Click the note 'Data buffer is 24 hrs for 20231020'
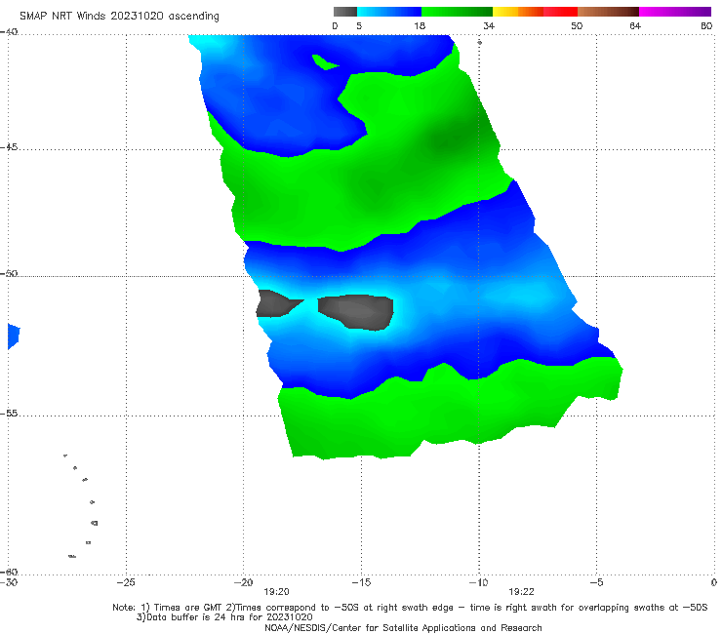Viewport: 722px width, 634px height. click(224, 617)
